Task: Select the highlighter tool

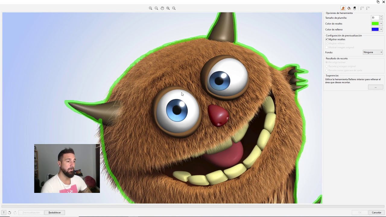Action: [343, 8]
